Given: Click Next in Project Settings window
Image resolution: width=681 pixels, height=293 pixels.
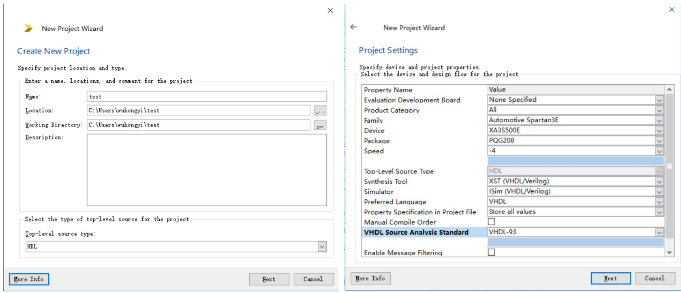Looking at the screenshot, I should point(610,278).
